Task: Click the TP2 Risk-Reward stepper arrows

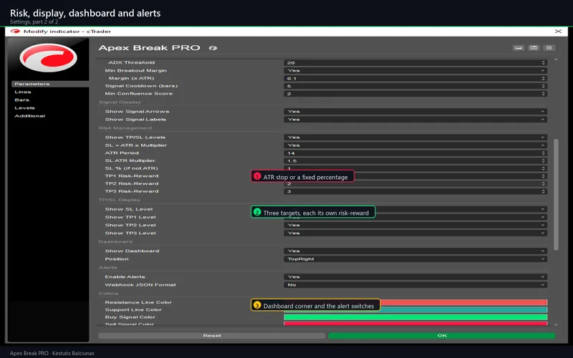Action: tap(544, 184)
